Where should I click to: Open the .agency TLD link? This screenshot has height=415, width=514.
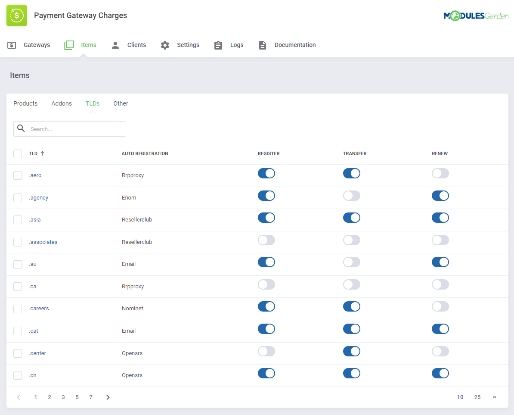coord(38,197)
